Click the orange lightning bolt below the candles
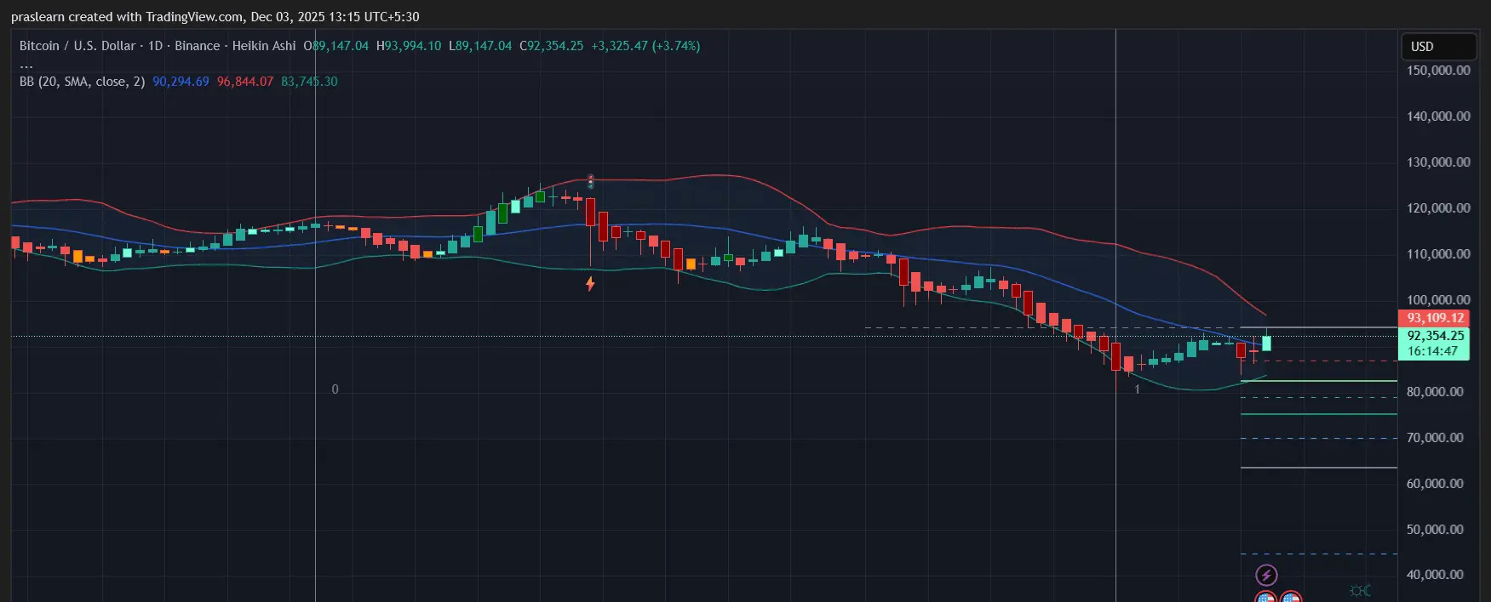 pos(590,283)
